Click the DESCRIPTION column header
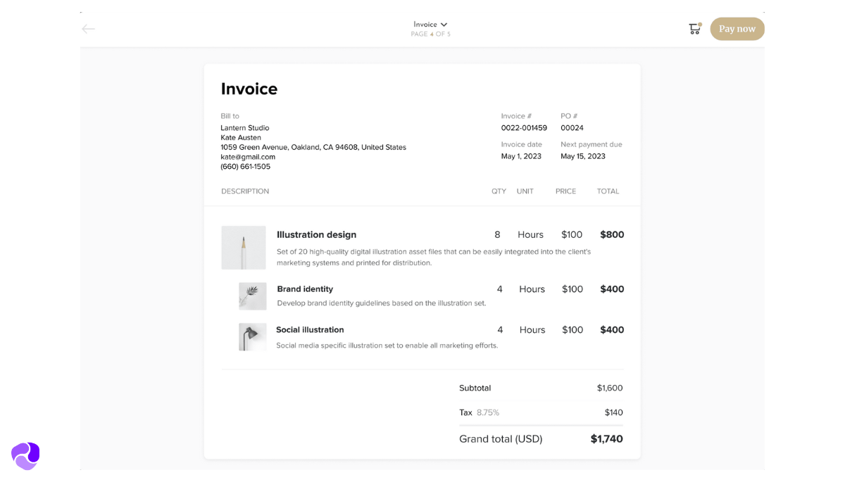The width and height of the screenshot is (845, 482). (x=245, y=191)
